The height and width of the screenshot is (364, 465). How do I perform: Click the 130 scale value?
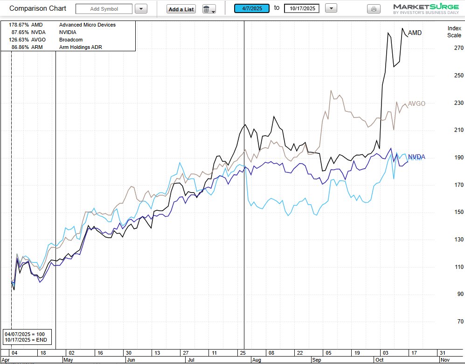(459, 239)
